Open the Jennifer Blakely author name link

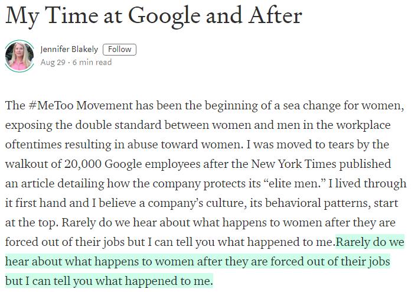point(69,49)
